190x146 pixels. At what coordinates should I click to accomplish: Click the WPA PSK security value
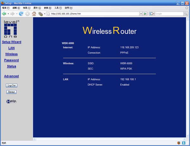126,69
